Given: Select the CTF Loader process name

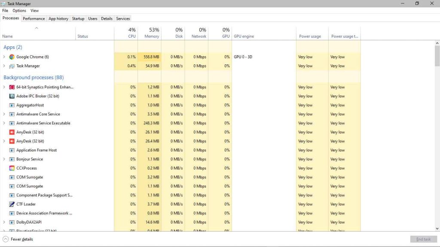Looking at the screenshot, I should (26, 204).
